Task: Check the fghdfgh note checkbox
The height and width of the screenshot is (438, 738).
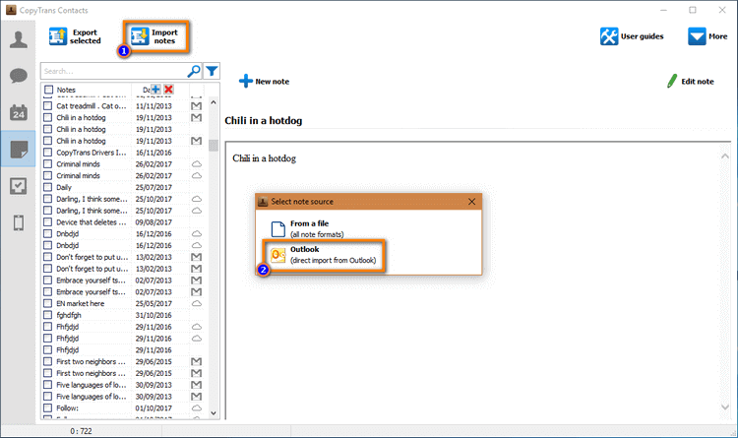Action: point(47,315)
